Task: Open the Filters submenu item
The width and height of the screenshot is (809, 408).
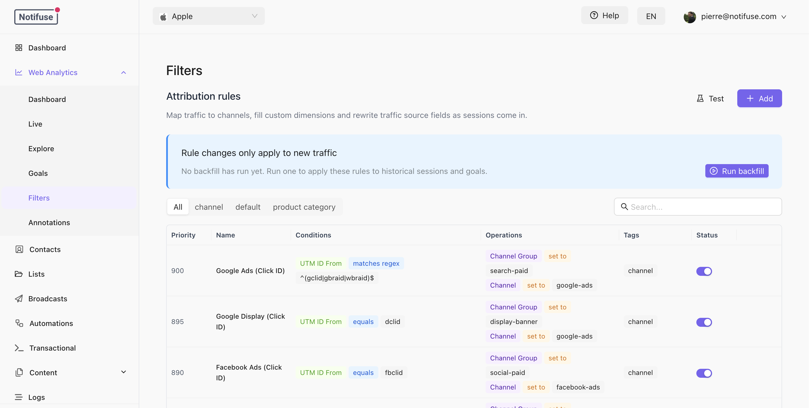Action: (x=69, y=198)
